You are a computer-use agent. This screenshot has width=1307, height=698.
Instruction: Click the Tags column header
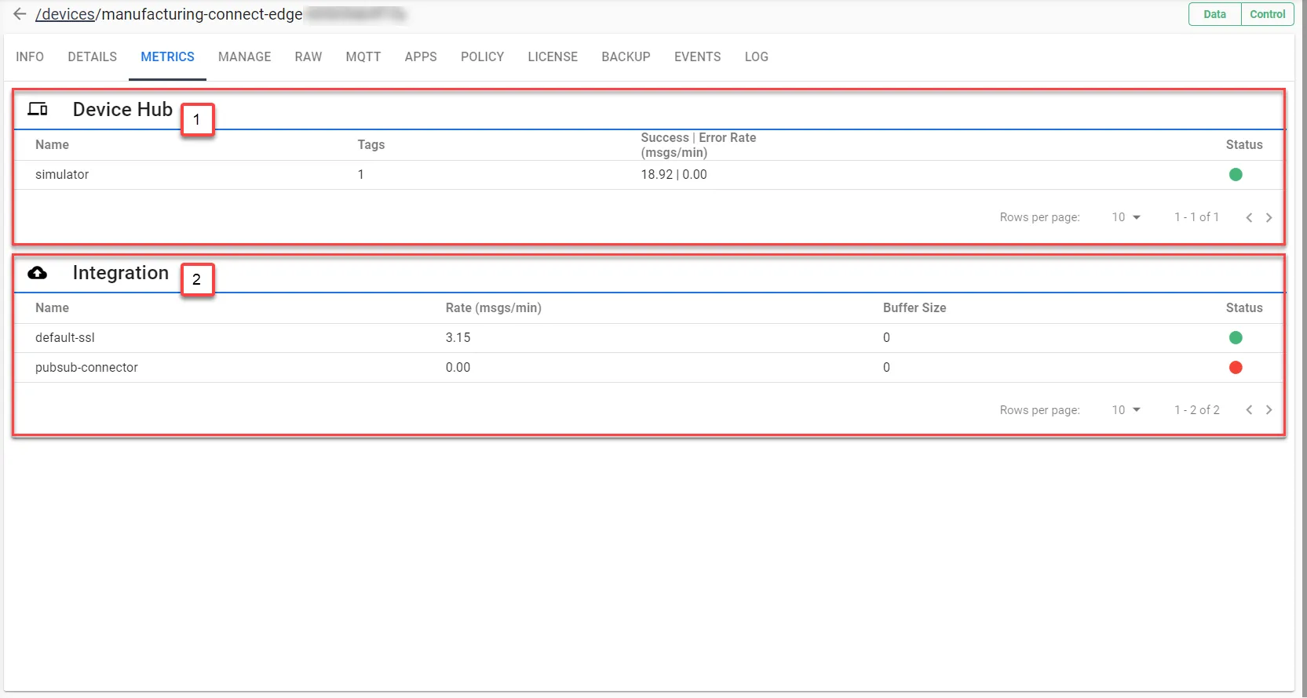(371, 144)
